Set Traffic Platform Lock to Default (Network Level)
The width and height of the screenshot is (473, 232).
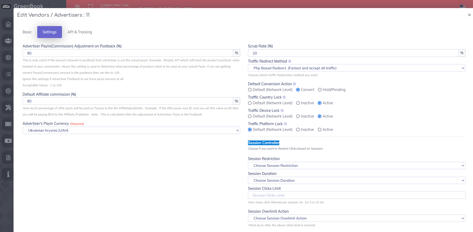tap(250, 130)
